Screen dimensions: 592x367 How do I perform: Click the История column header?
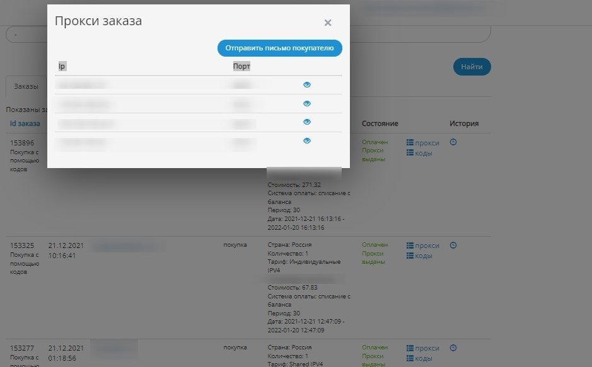tap(464, 123)
